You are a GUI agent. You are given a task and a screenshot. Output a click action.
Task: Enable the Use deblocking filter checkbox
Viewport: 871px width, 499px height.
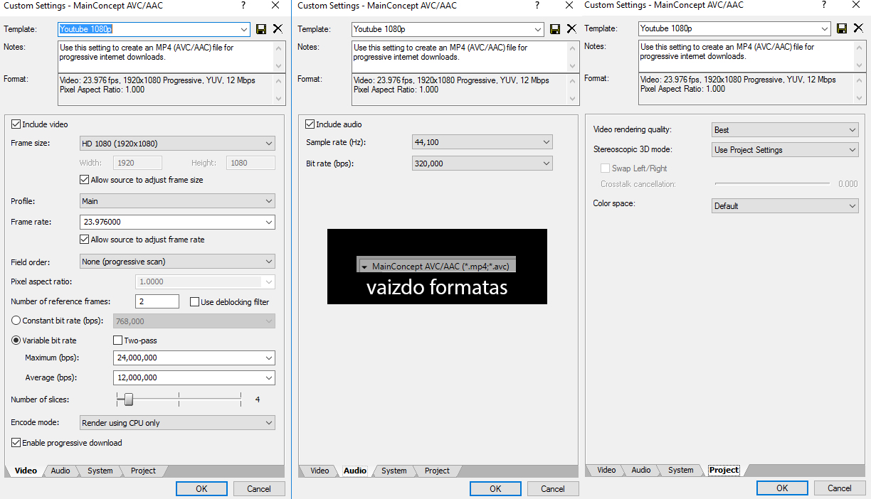194,302
